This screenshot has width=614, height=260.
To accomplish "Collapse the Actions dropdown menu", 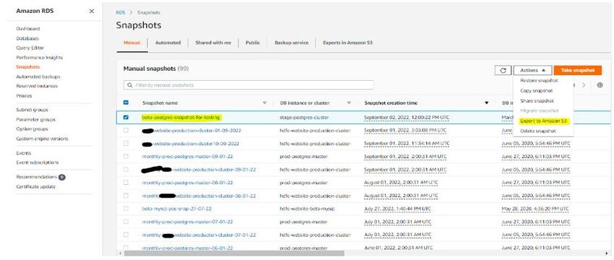I will point(533,71).
